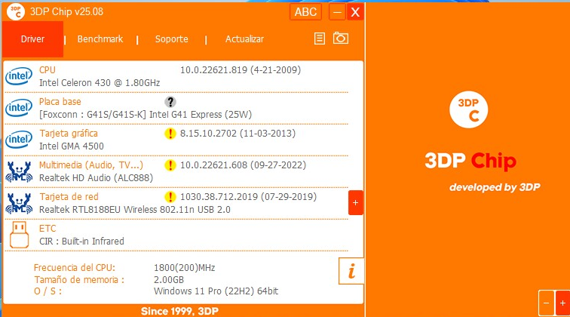The image size is (570, 317).
Task: Click the Intel icon for Placa base
Action: click(18, 108)
